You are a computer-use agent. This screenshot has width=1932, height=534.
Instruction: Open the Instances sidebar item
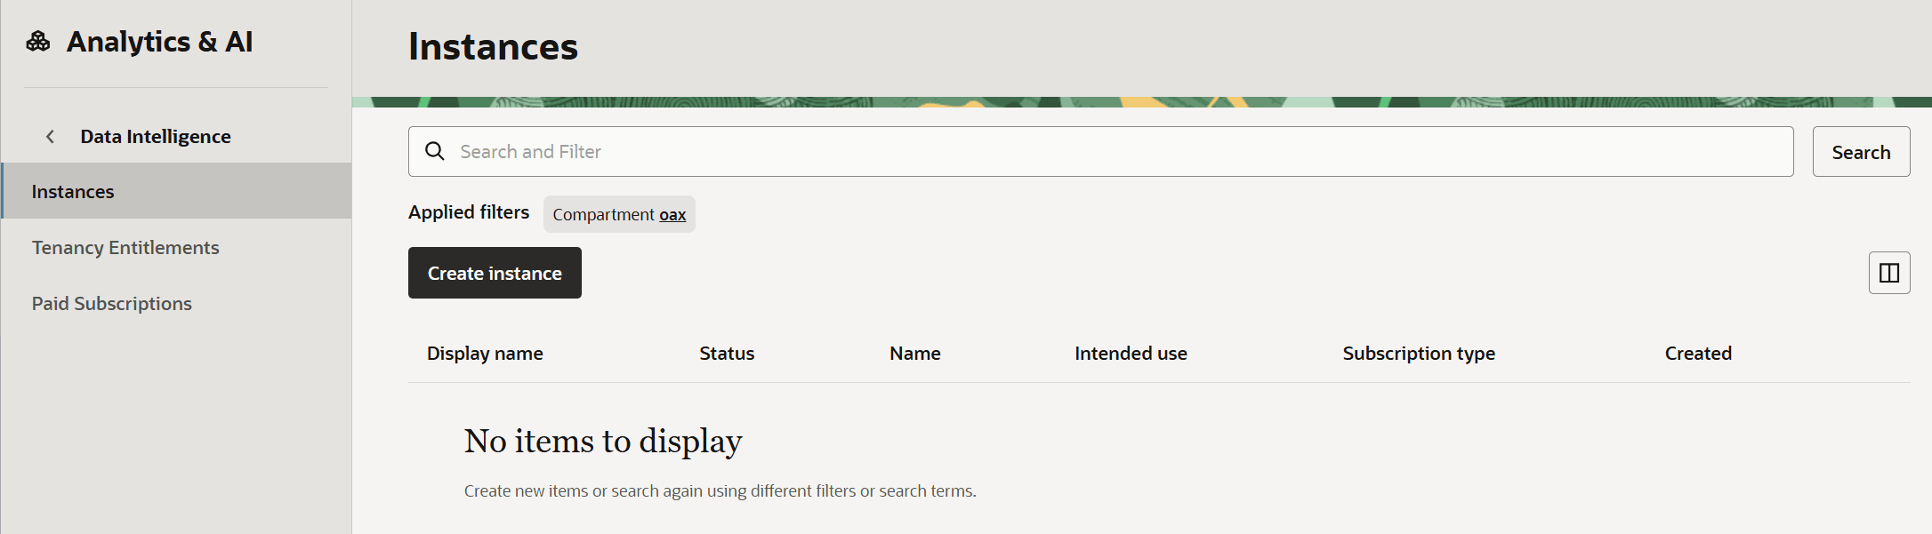[73, 192]
